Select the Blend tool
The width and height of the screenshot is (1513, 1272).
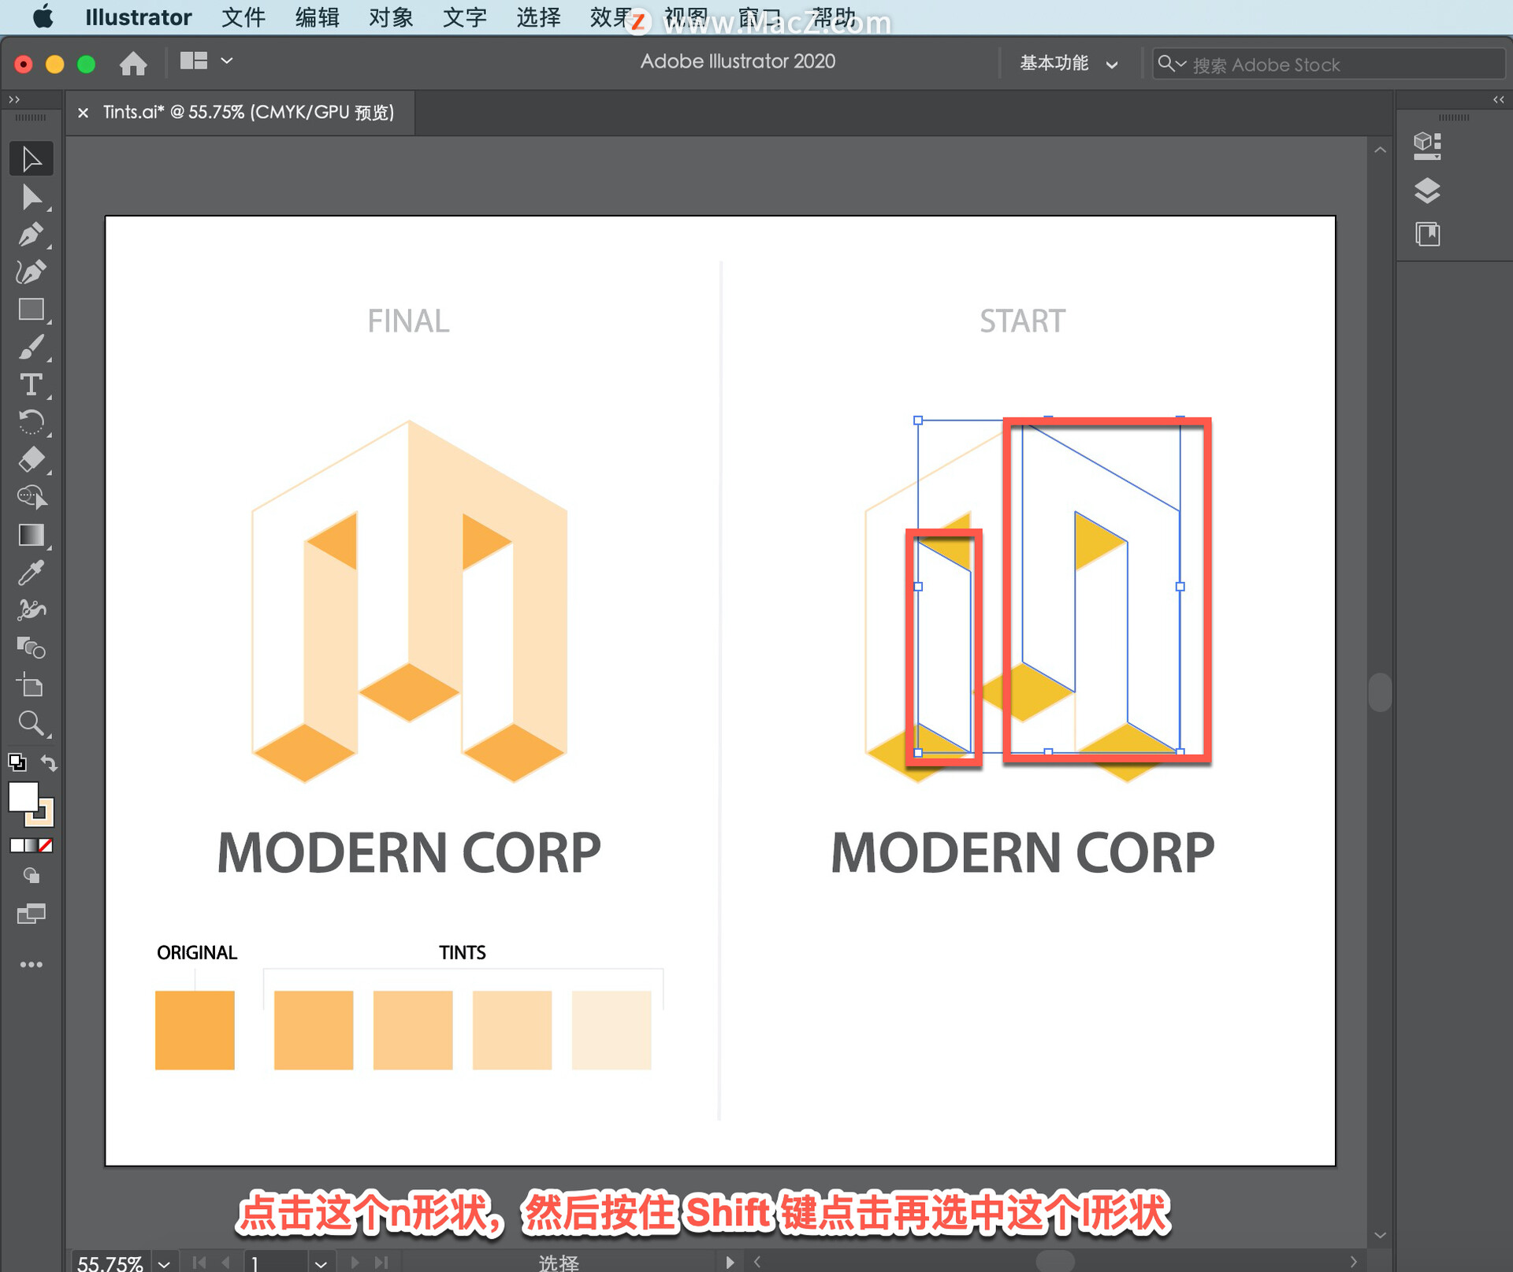click(32, 648)
